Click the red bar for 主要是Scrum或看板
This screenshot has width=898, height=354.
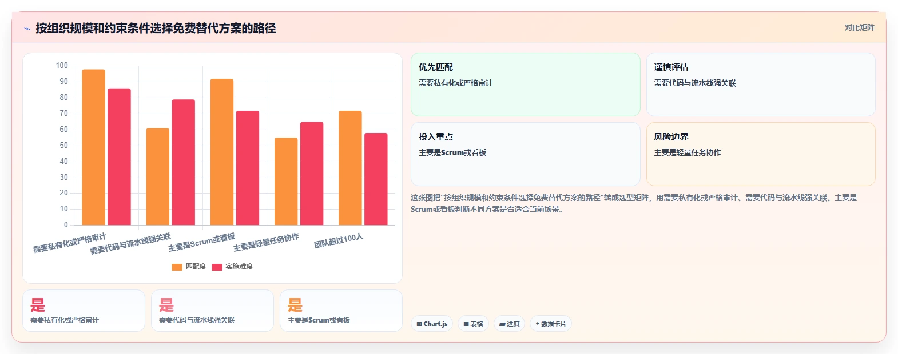tap(248, 168)
